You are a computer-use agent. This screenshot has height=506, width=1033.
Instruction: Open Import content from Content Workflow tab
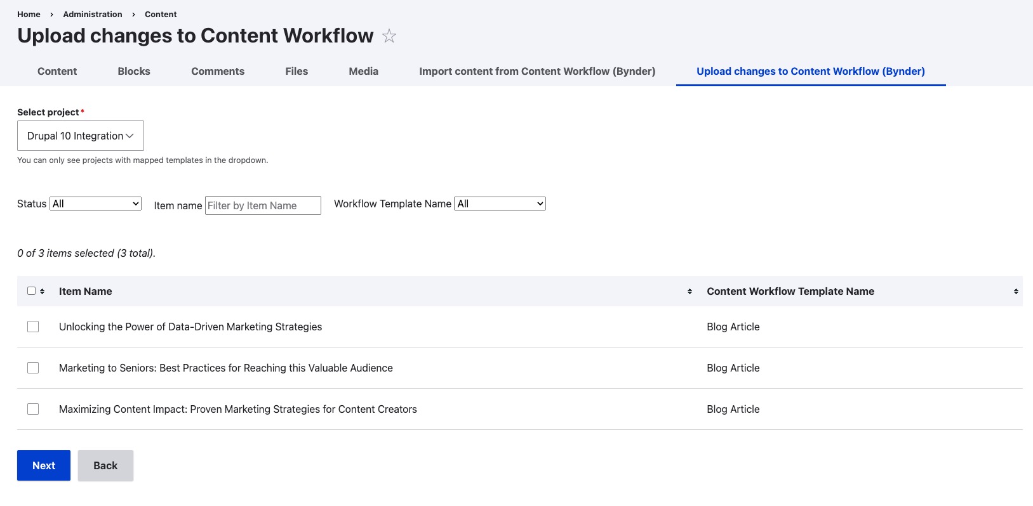(537, 72)
